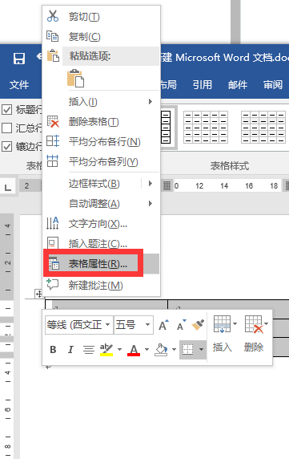Screen dimensions: 289x459
Task: Apply the yellow text highlight color
Action: [x=106, y=349]
